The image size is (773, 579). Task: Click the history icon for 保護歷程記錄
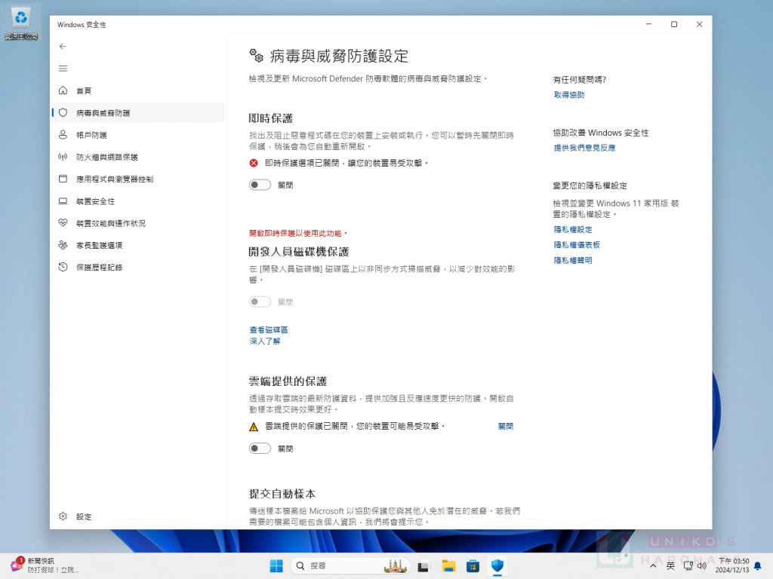(63, 267)
